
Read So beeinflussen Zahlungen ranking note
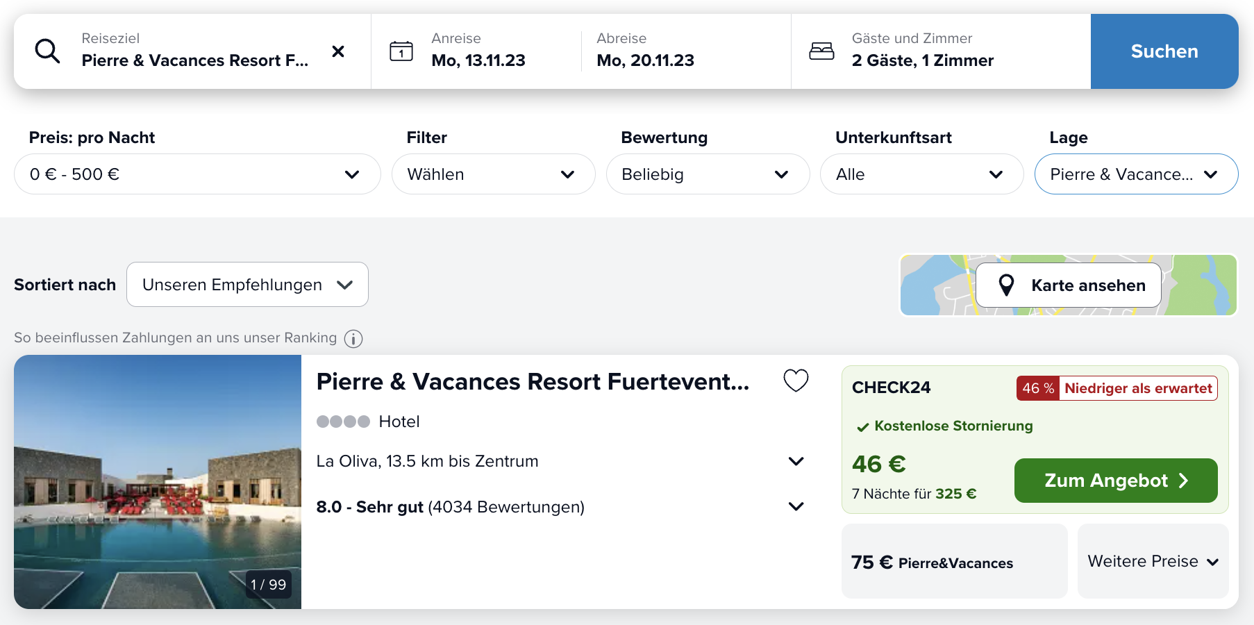(175, 338)
